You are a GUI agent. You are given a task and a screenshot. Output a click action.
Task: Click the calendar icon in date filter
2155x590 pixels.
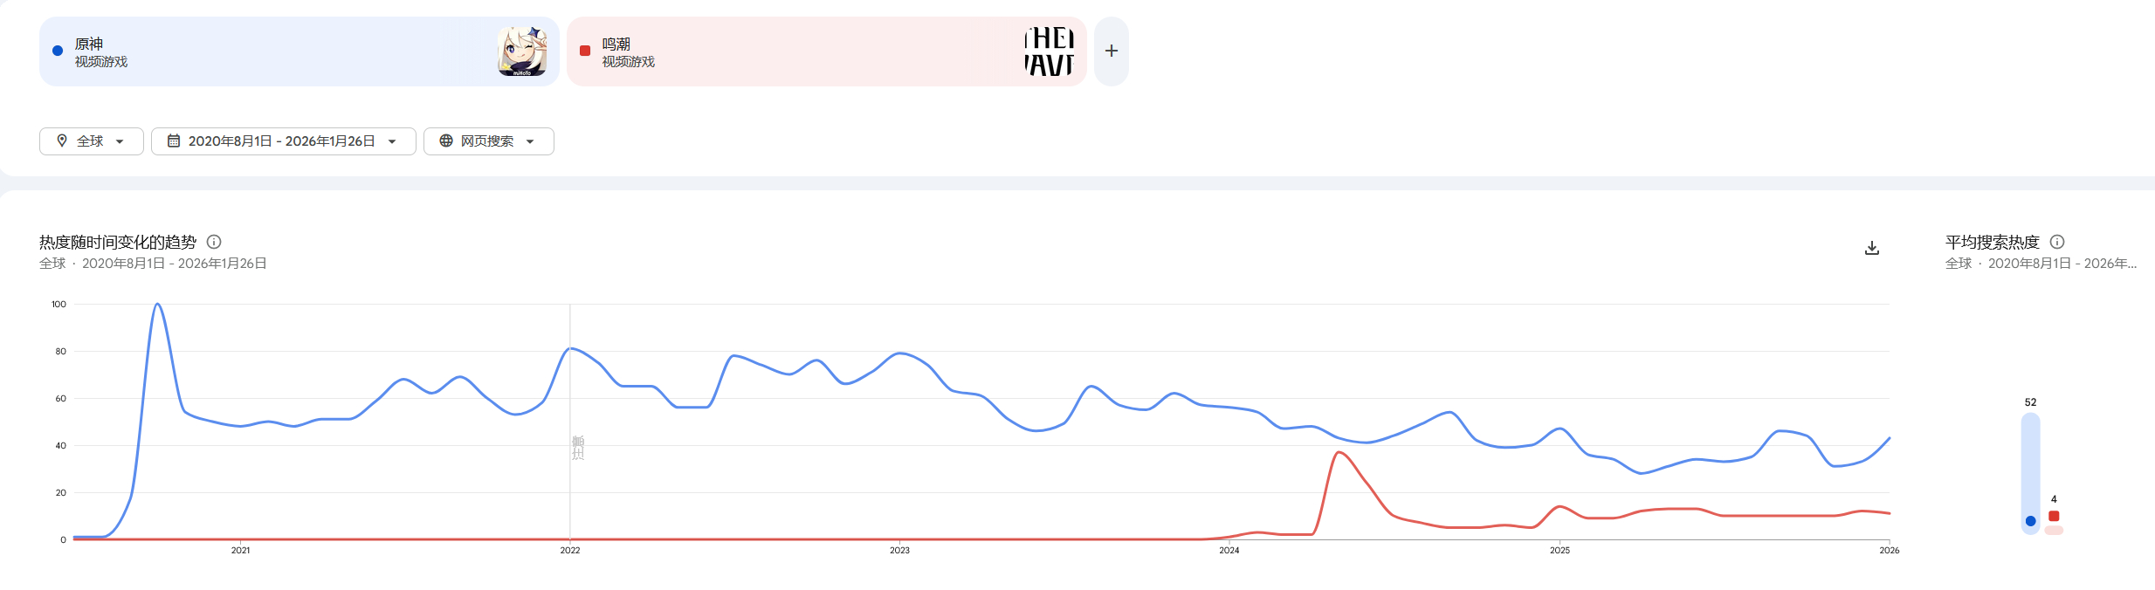click(x=174, y=141)
